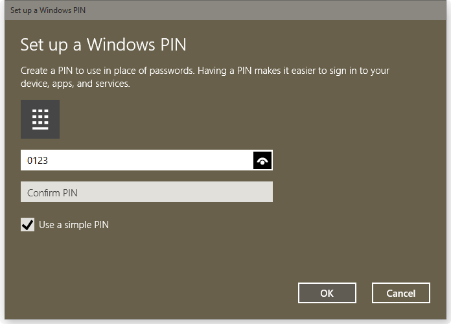The image size is (451, 324).
Task: Focus the PIN field containing 0123
Action: click(130, 161)
